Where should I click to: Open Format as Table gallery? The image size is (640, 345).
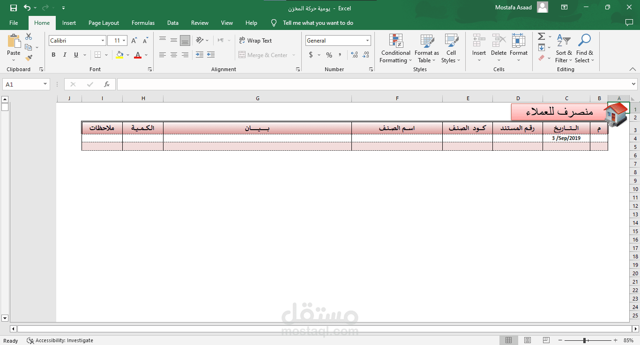427,48
